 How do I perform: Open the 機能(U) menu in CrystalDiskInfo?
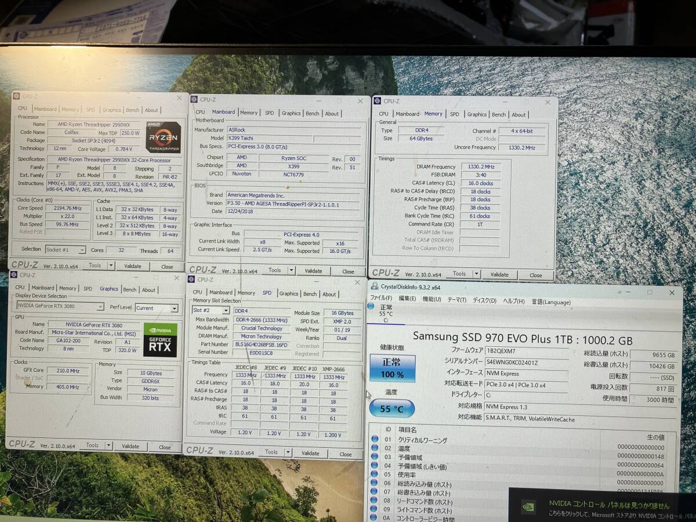432,299
